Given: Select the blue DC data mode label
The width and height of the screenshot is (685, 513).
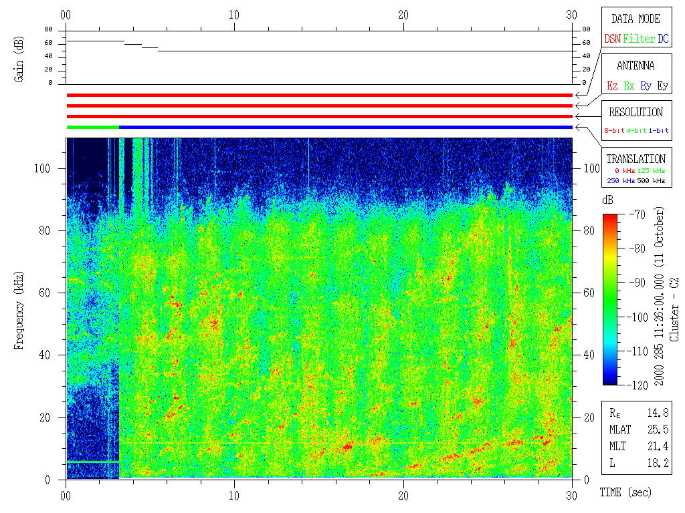Looking at the screenshot, I should tap(663, 39).
